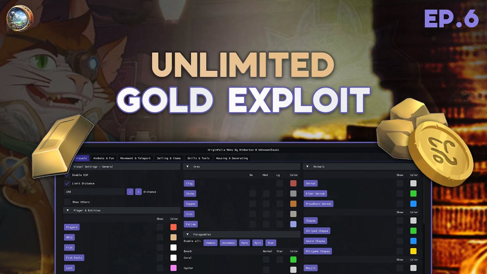Viewport: 487px width, 274px height.
Task: Enable all Uncommon forageables
Action: pos(228,243)
